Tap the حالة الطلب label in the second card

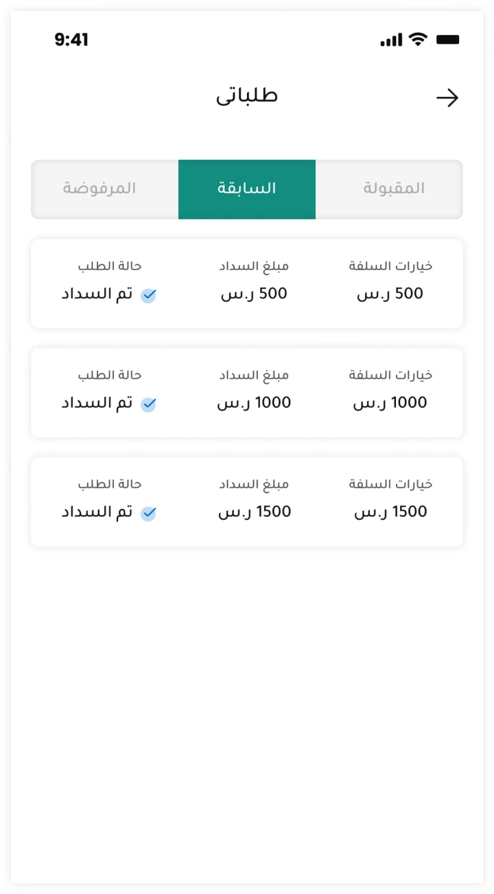[x=110, y=375]
